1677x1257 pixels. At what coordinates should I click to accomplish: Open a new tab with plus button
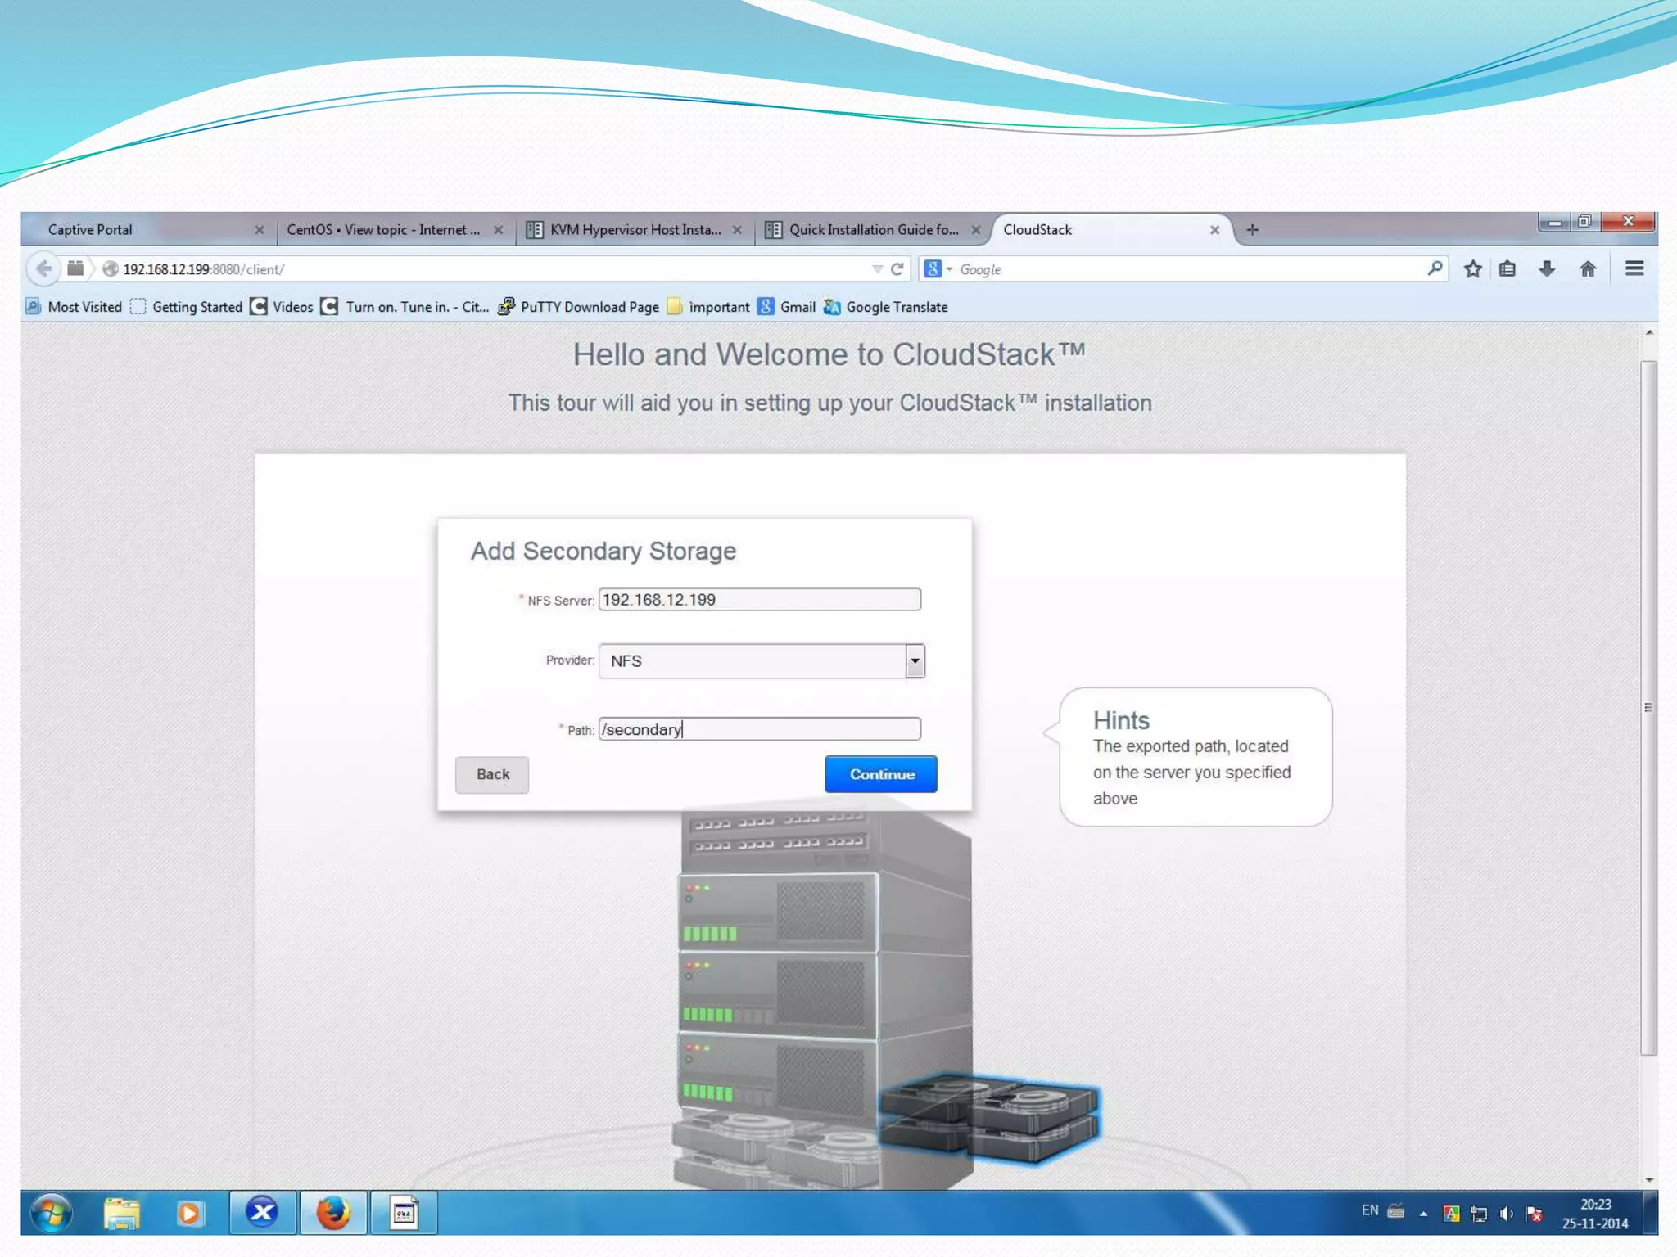(x=1252, y=230)
